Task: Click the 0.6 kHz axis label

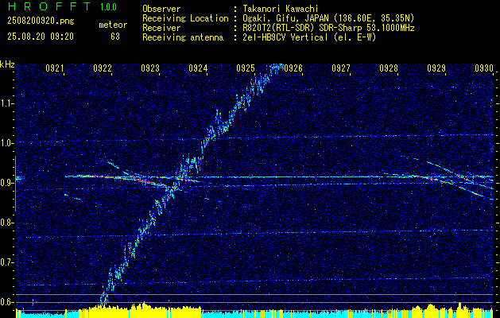Action: click(7, 302)
